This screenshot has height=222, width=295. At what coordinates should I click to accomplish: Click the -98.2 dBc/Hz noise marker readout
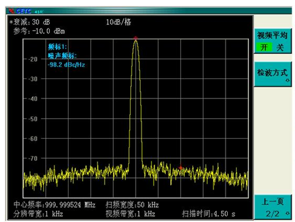[x=66, y=65]
